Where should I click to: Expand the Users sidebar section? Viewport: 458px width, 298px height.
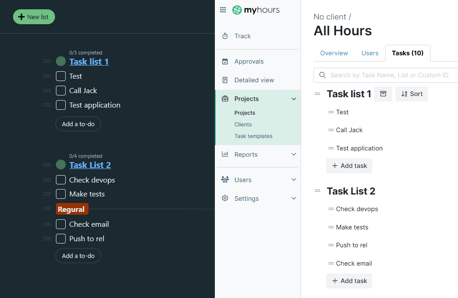tap(294, 180)
